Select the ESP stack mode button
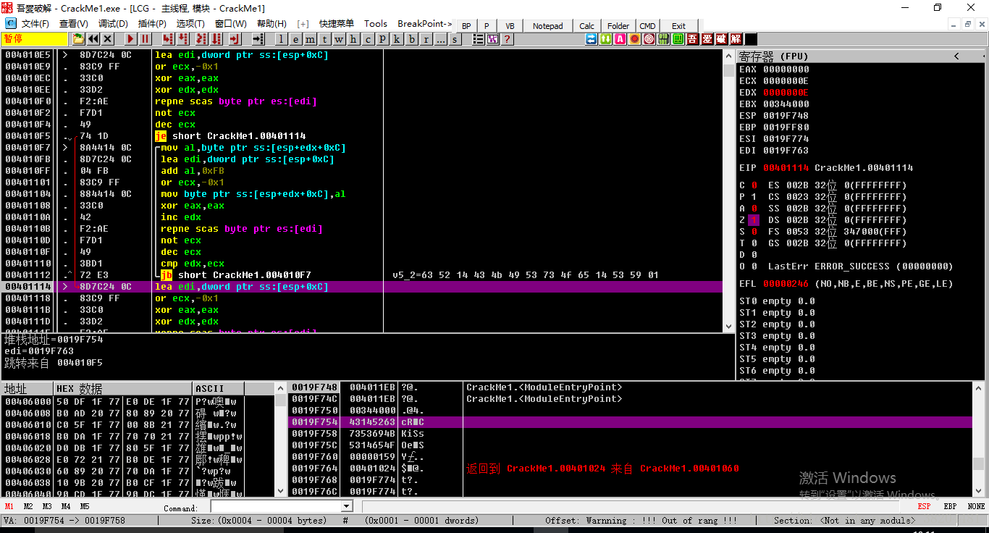The width and height of the screenshot is (989, 533). coord(925,506)
